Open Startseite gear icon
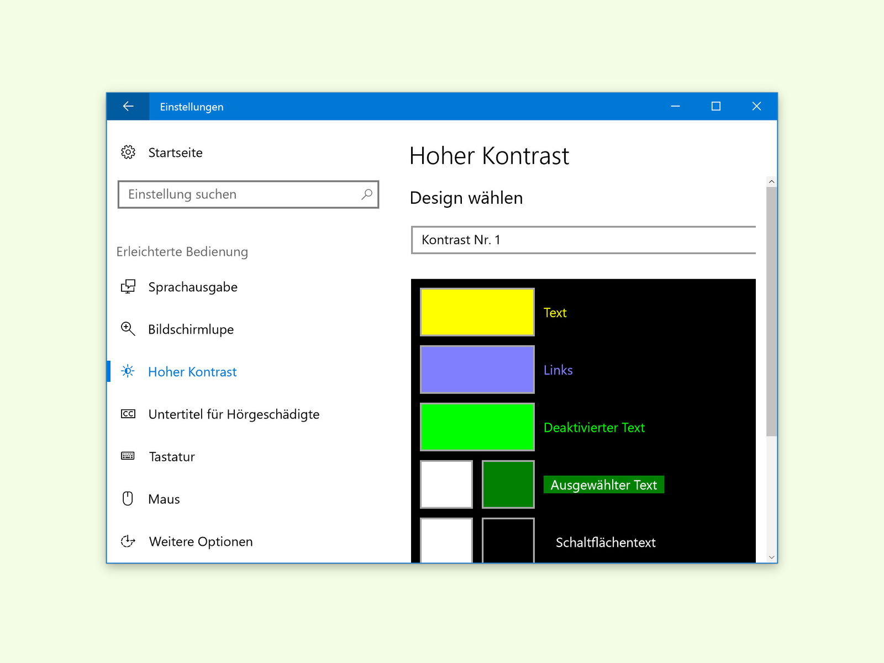Viewport: 884px width, 663px height. click(128, 152)
